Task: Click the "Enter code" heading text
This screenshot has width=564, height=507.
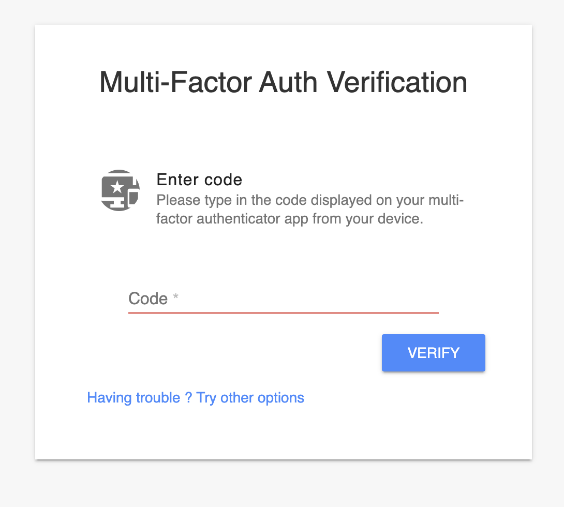Action: point(199,180)
